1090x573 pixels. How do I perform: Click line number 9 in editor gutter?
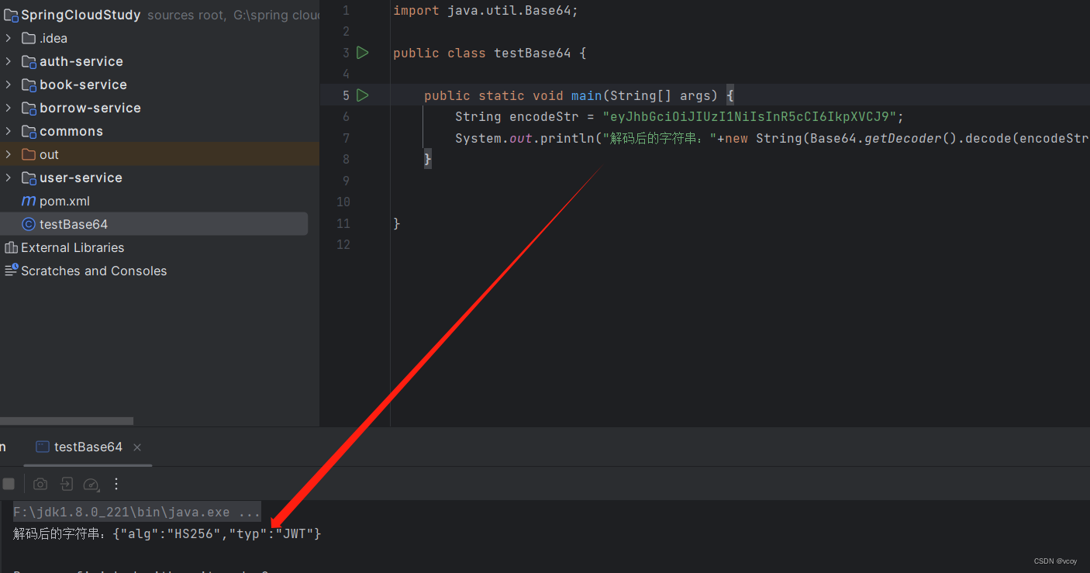[346, 181]
